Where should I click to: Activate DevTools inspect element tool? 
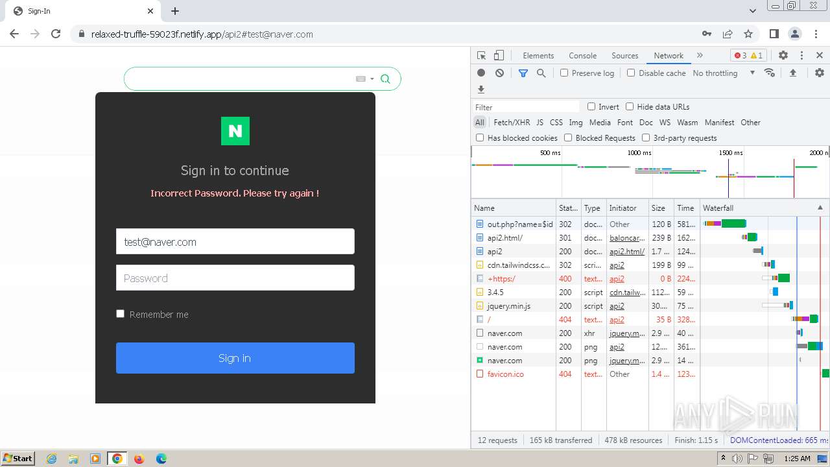[x=481, y=56]
